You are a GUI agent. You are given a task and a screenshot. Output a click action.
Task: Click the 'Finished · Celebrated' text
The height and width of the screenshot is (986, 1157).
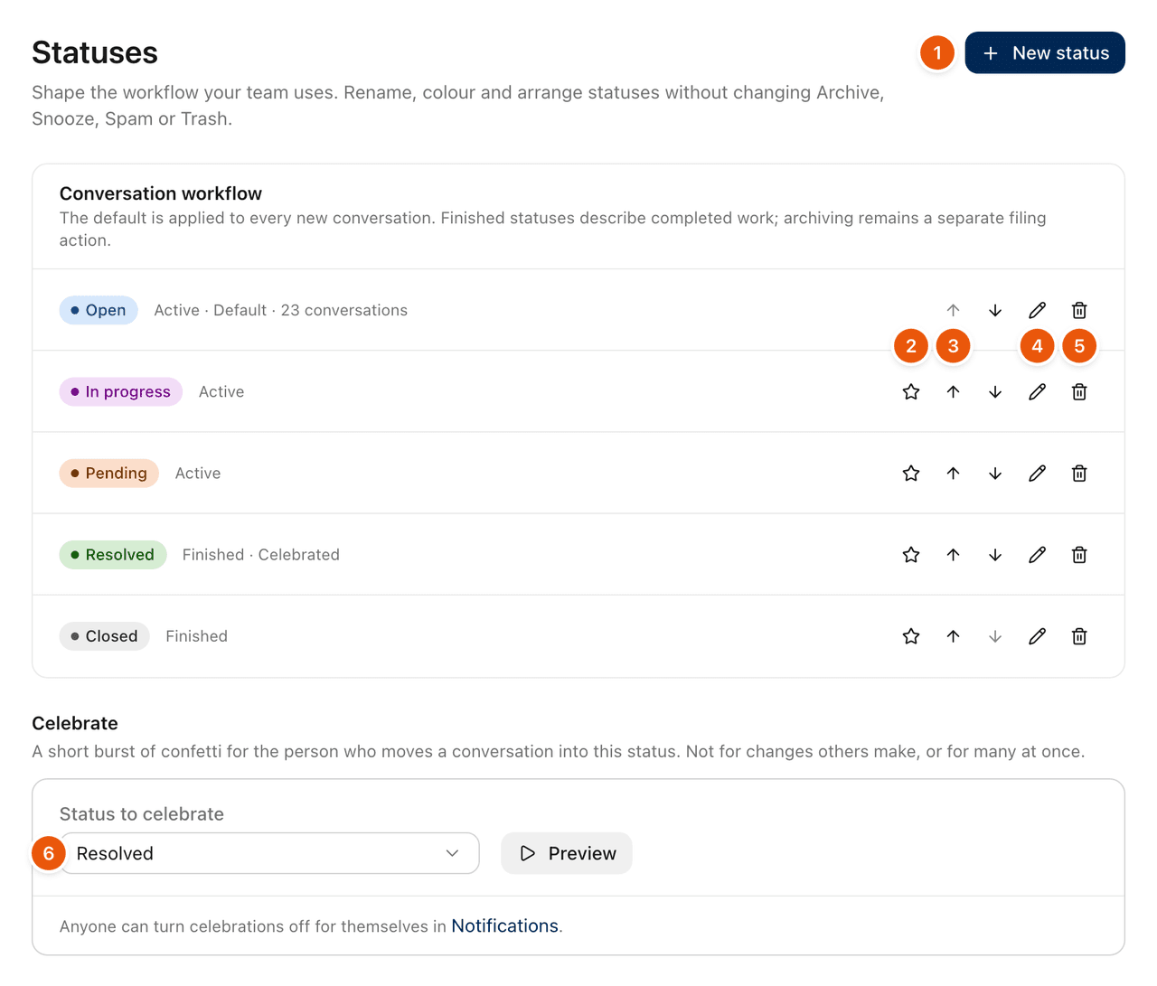click(x=261, y=554)
